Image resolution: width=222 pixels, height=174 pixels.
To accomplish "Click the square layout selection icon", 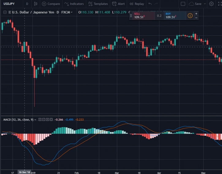I will (183, 4).
